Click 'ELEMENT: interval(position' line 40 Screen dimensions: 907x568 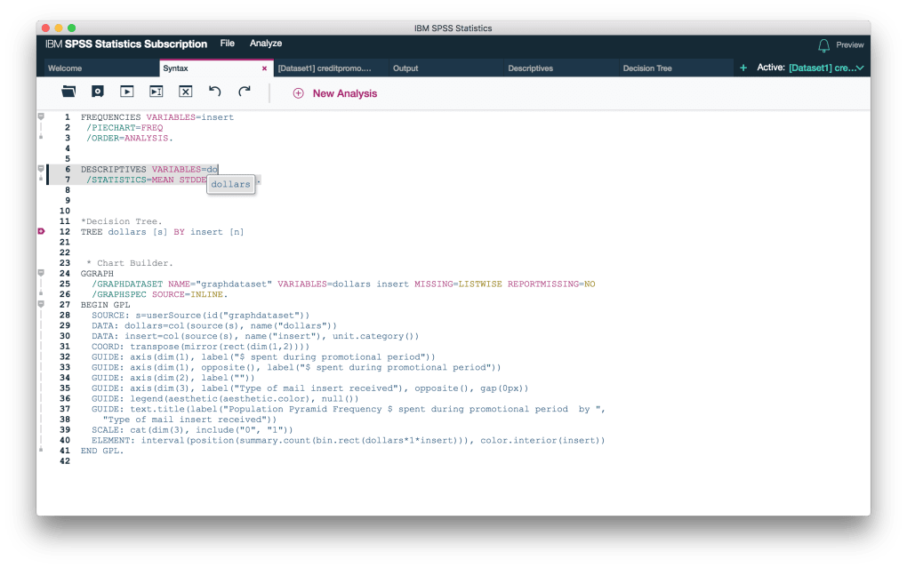349,440
